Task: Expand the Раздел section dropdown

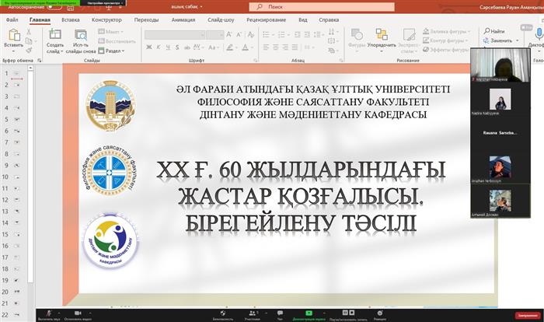Action: [x=113, y=50]
